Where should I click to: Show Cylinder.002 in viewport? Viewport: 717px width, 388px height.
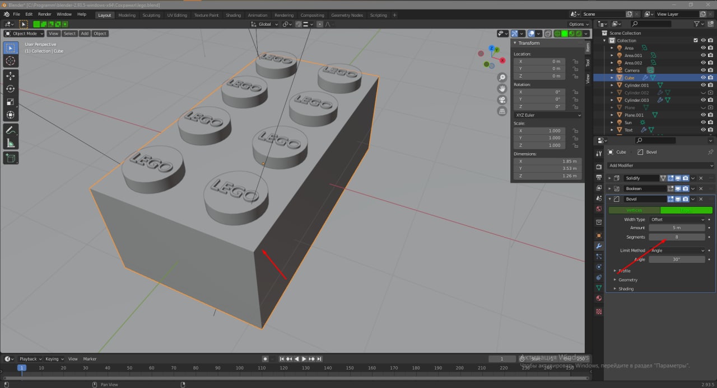[x=703, y=93]
